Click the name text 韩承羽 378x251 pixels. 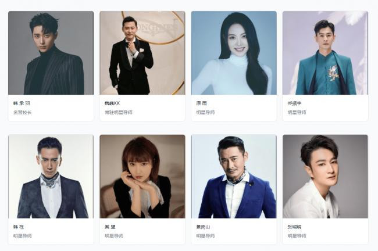(22, 103)
